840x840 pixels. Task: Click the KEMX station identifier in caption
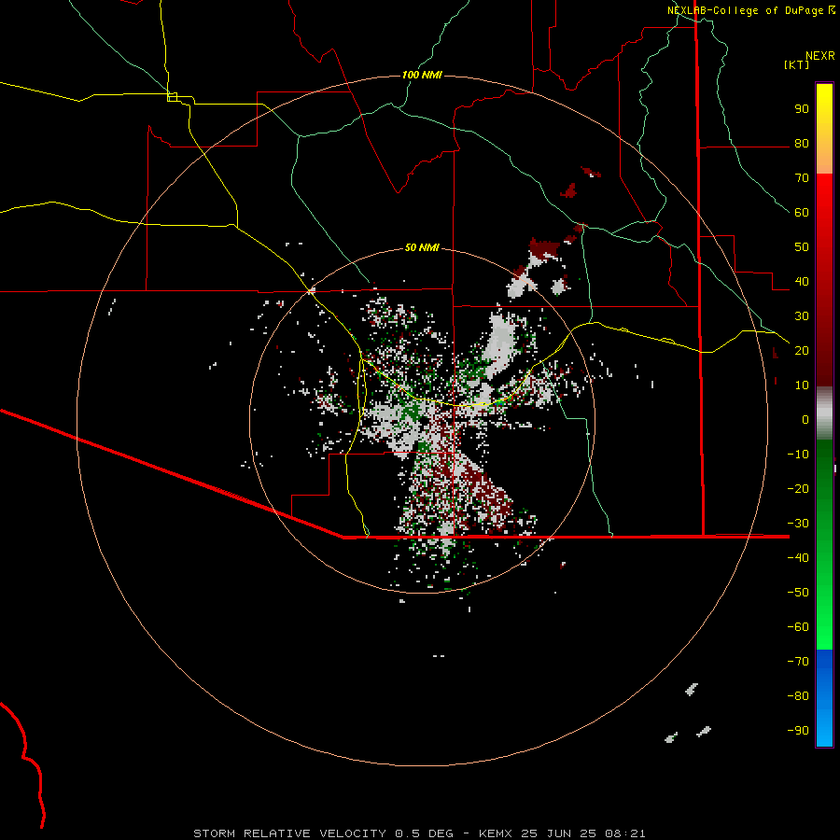point(496,833)
